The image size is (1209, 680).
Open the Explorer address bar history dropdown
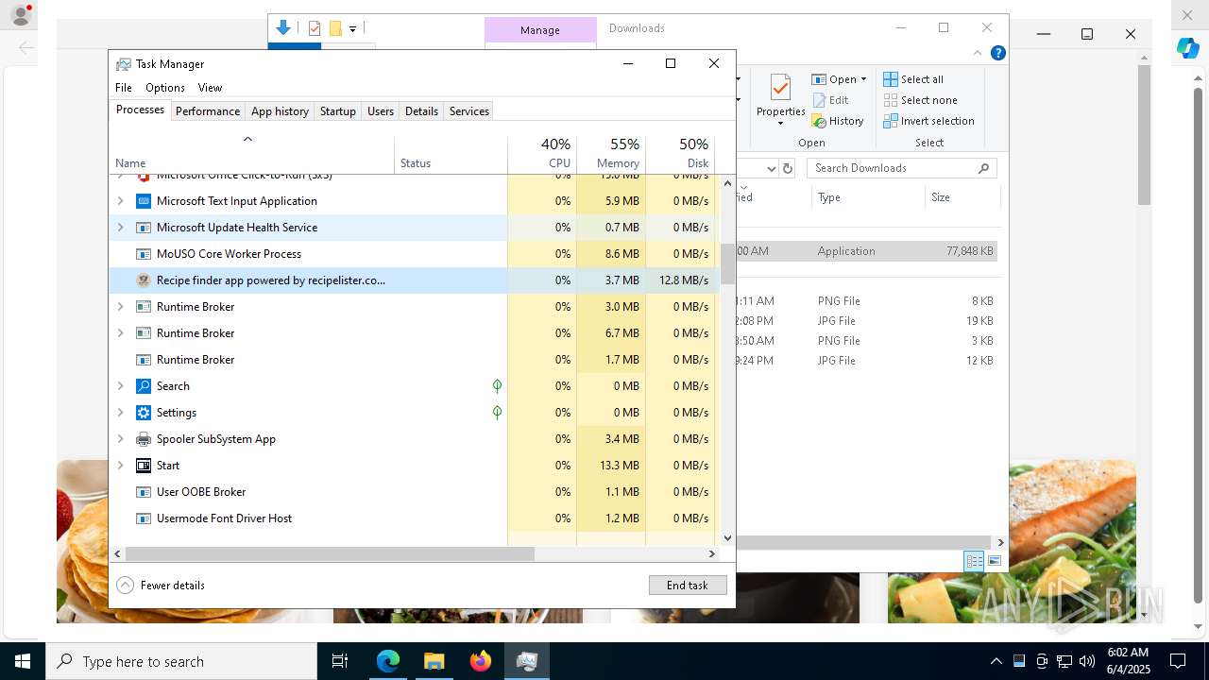[771, 169]
